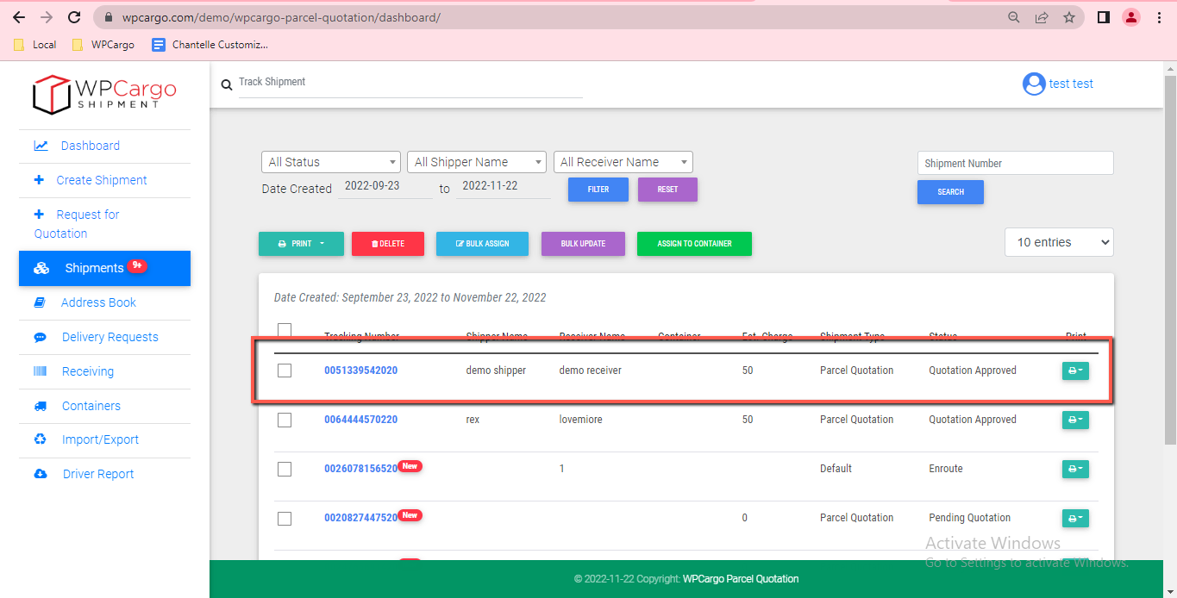Open print menu for 0051339542020 row
This screenshot has width=1177, height=598.
tap(1075, 371)
